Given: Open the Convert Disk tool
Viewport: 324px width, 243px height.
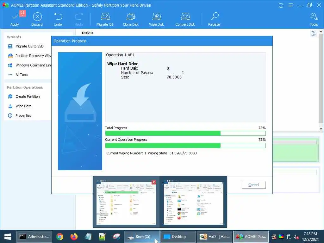Looking at the screenshot, I should click(x=185, y=19).
